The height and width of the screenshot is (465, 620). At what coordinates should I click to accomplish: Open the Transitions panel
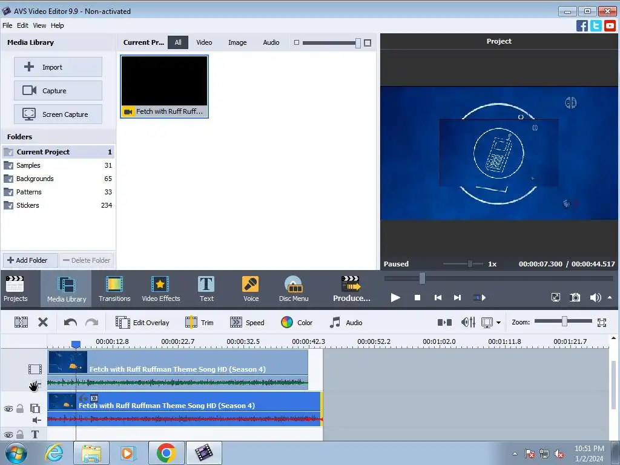(114, 289)
